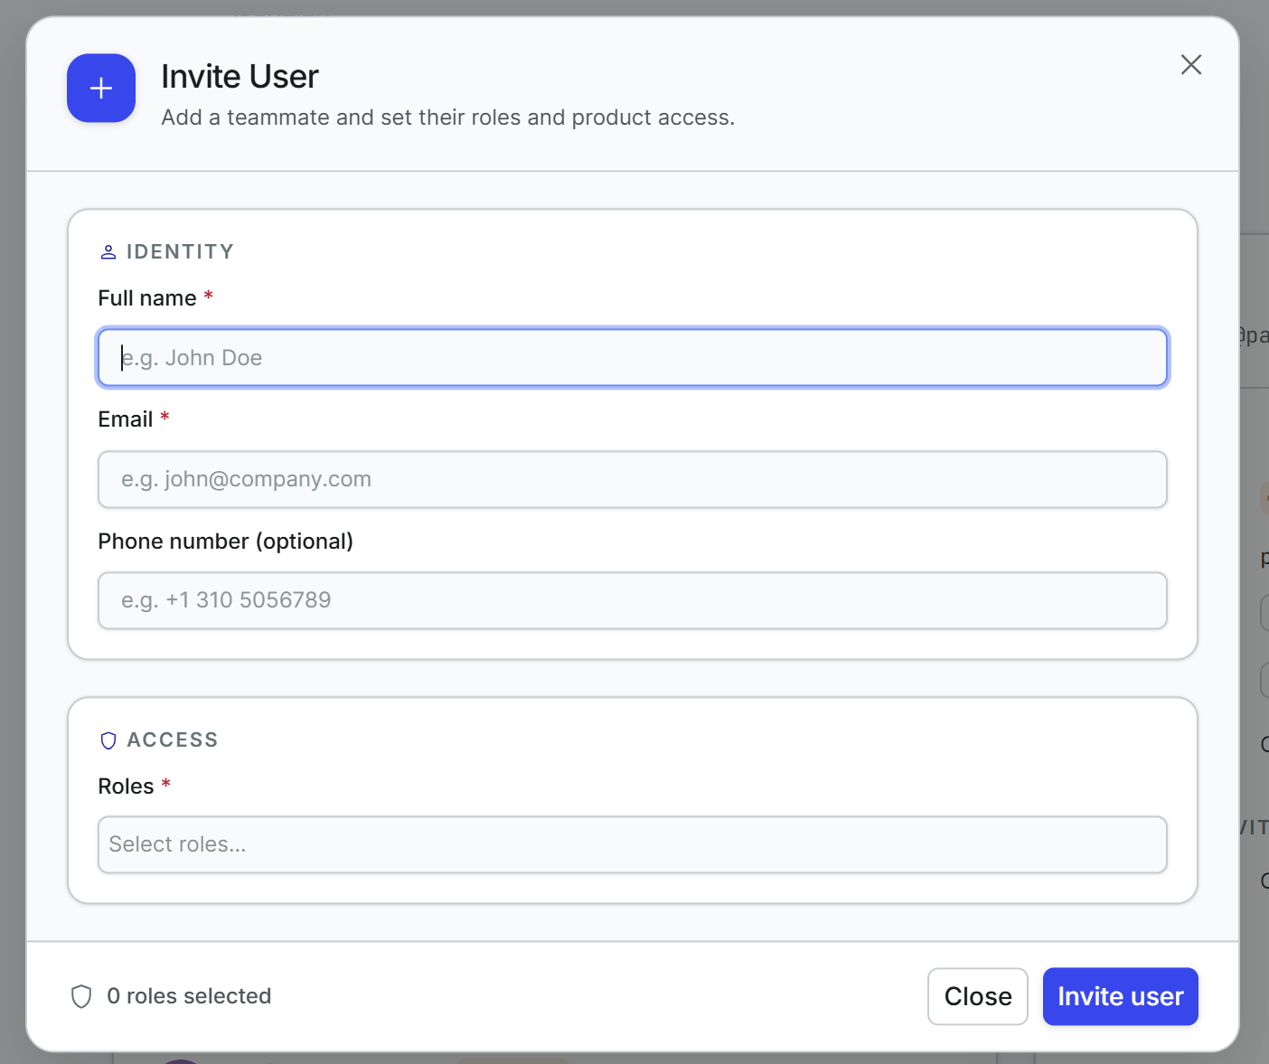Click the shield icon next to roles selected
The image size is (1269, 1064).
coord(81,996)
